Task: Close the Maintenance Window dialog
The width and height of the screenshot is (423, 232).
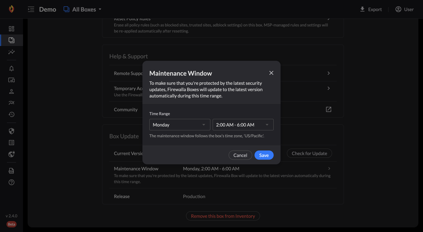Action: (271, 73)
